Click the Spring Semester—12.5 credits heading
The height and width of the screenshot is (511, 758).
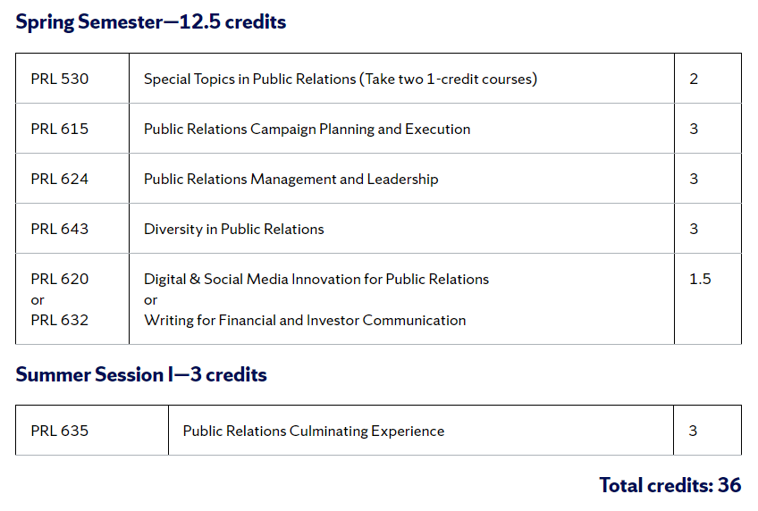(150, 22)
